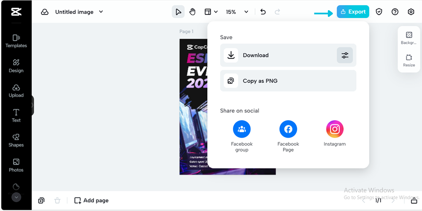Choose the Select pointer tool
Screen dimensions: 422x211
click(x=178, y=12)
